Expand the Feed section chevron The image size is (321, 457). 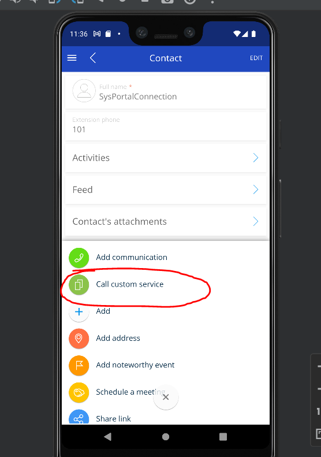[x=256, y=190]
